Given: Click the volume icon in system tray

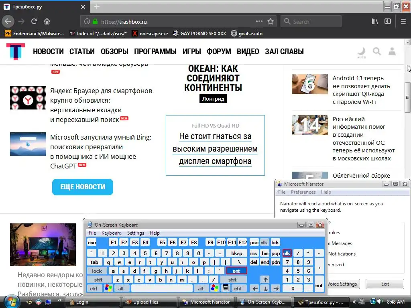Looking at the screenshot, I should (x=380, y=302).
